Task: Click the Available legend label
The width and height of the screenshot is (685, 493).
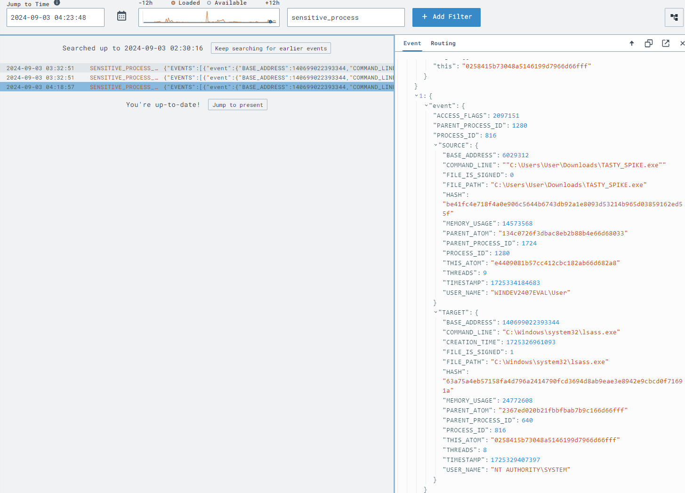Action: point(231,3)
